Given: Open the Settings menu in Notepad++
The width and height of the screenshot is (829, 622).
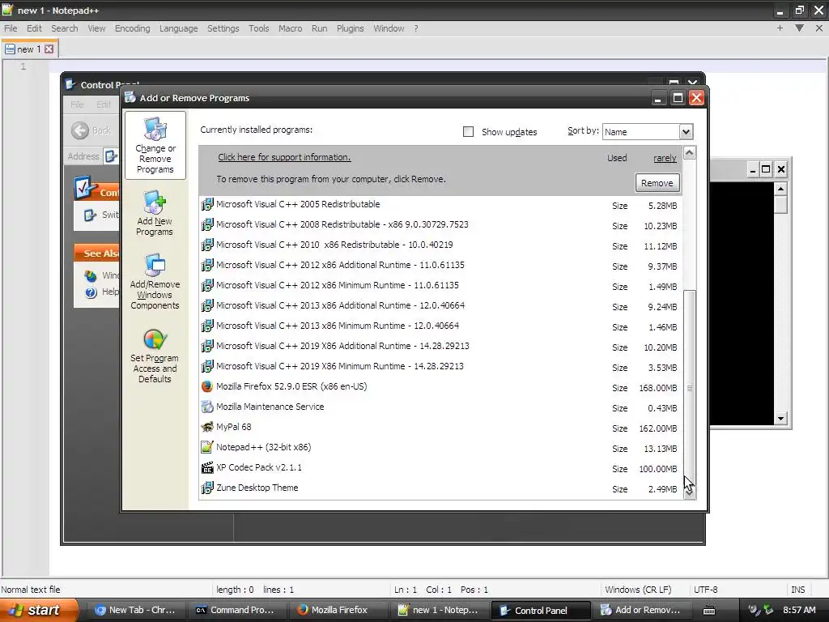Looking at the screenshot, I should (223, 28).
